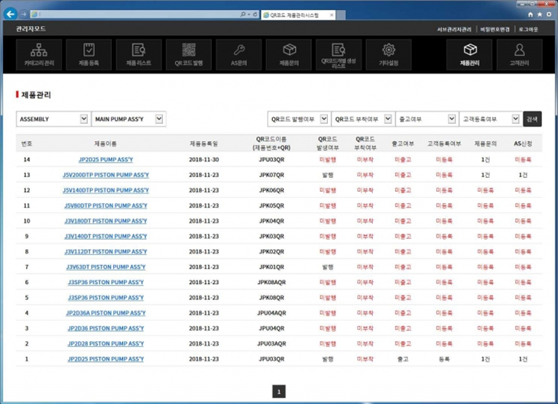Click the browser back arrow button
The height and width of the screenshot is (404, 558).
(x=11, y=15)
